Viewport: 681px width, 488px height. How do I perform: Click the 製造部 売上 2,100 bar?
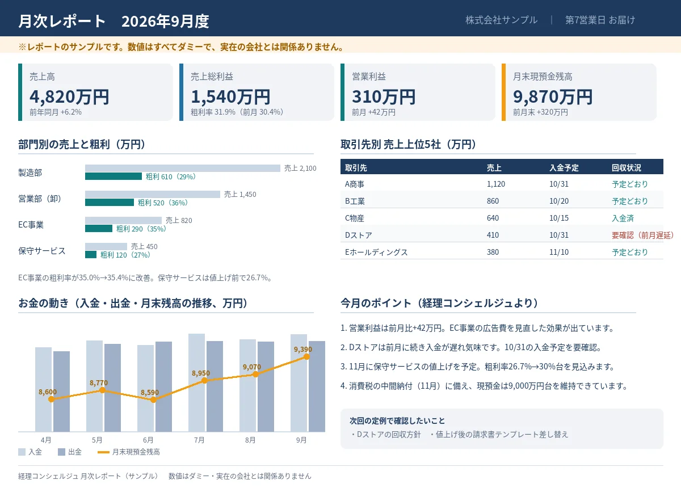coord(183,168)
